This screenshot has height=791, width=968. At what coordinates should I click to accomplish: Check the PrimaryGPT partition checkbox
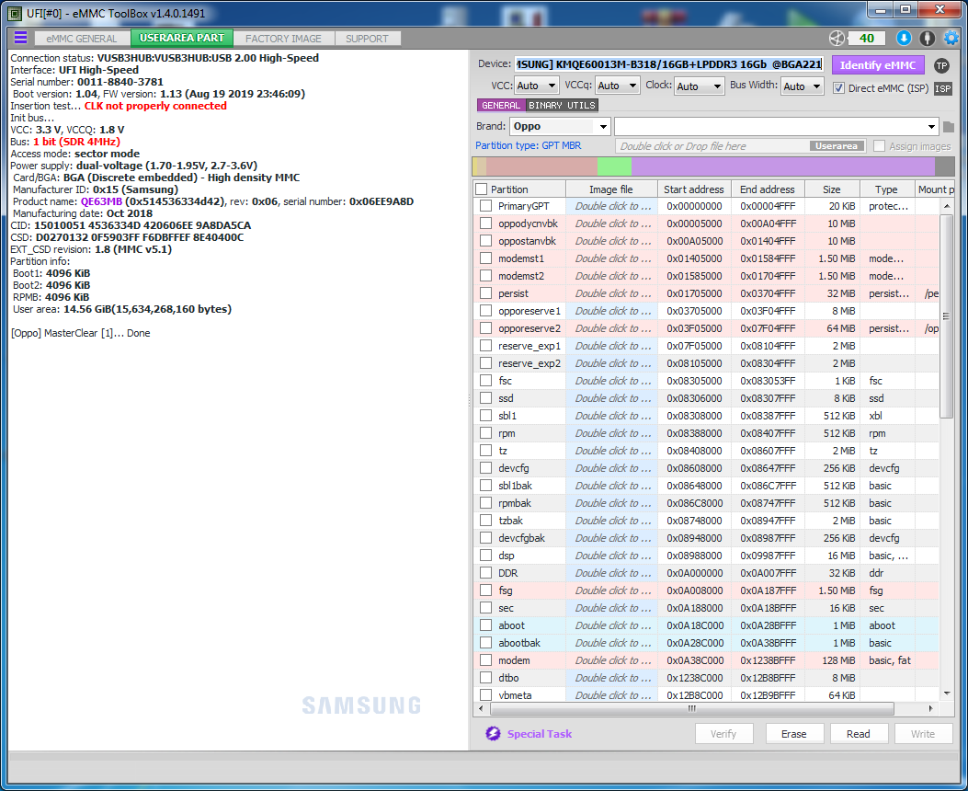[486, 206]
